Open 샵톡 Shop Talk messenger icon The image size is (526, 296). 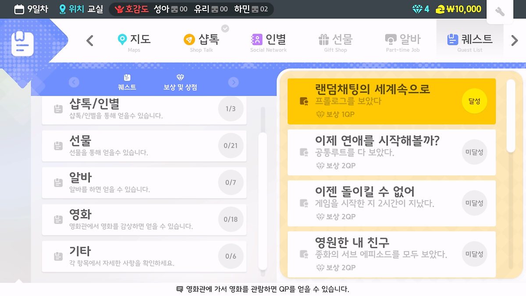pos(189,39)
